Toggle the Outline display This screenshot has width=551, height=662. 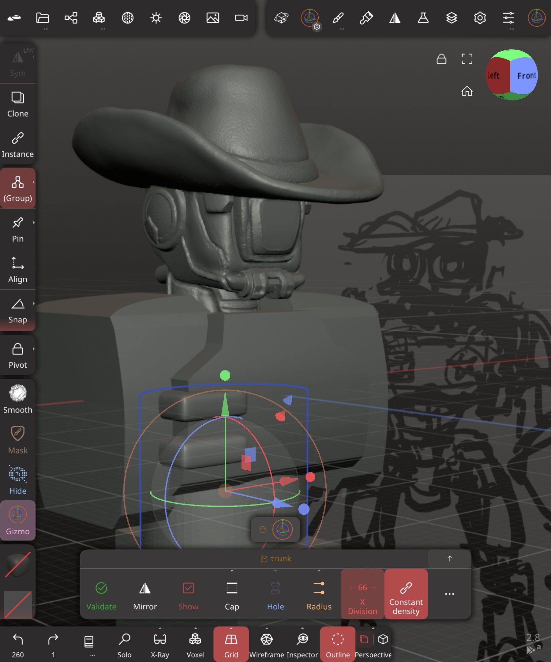point(338,644)
